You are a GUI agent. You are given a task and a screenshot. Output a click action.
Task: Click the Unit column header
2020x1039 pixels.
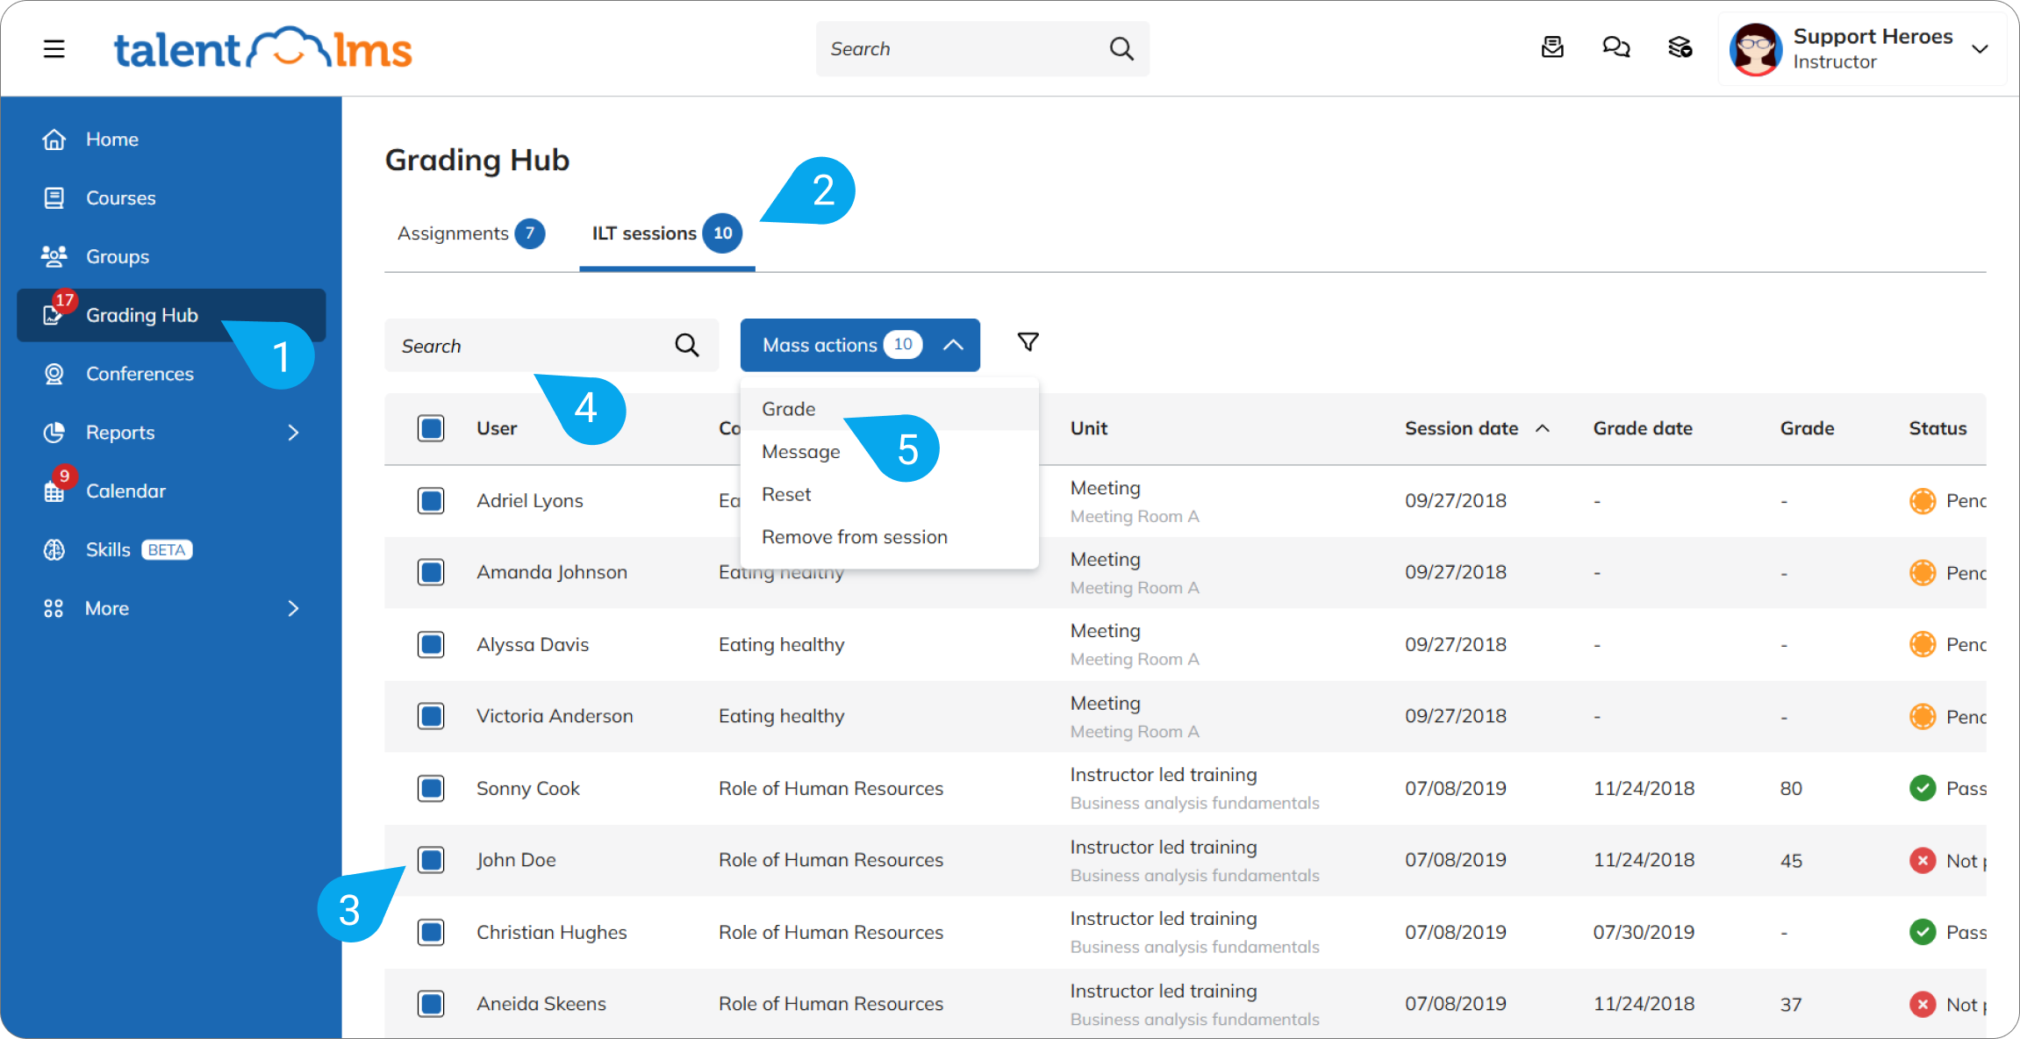[x=1089, y=428]
